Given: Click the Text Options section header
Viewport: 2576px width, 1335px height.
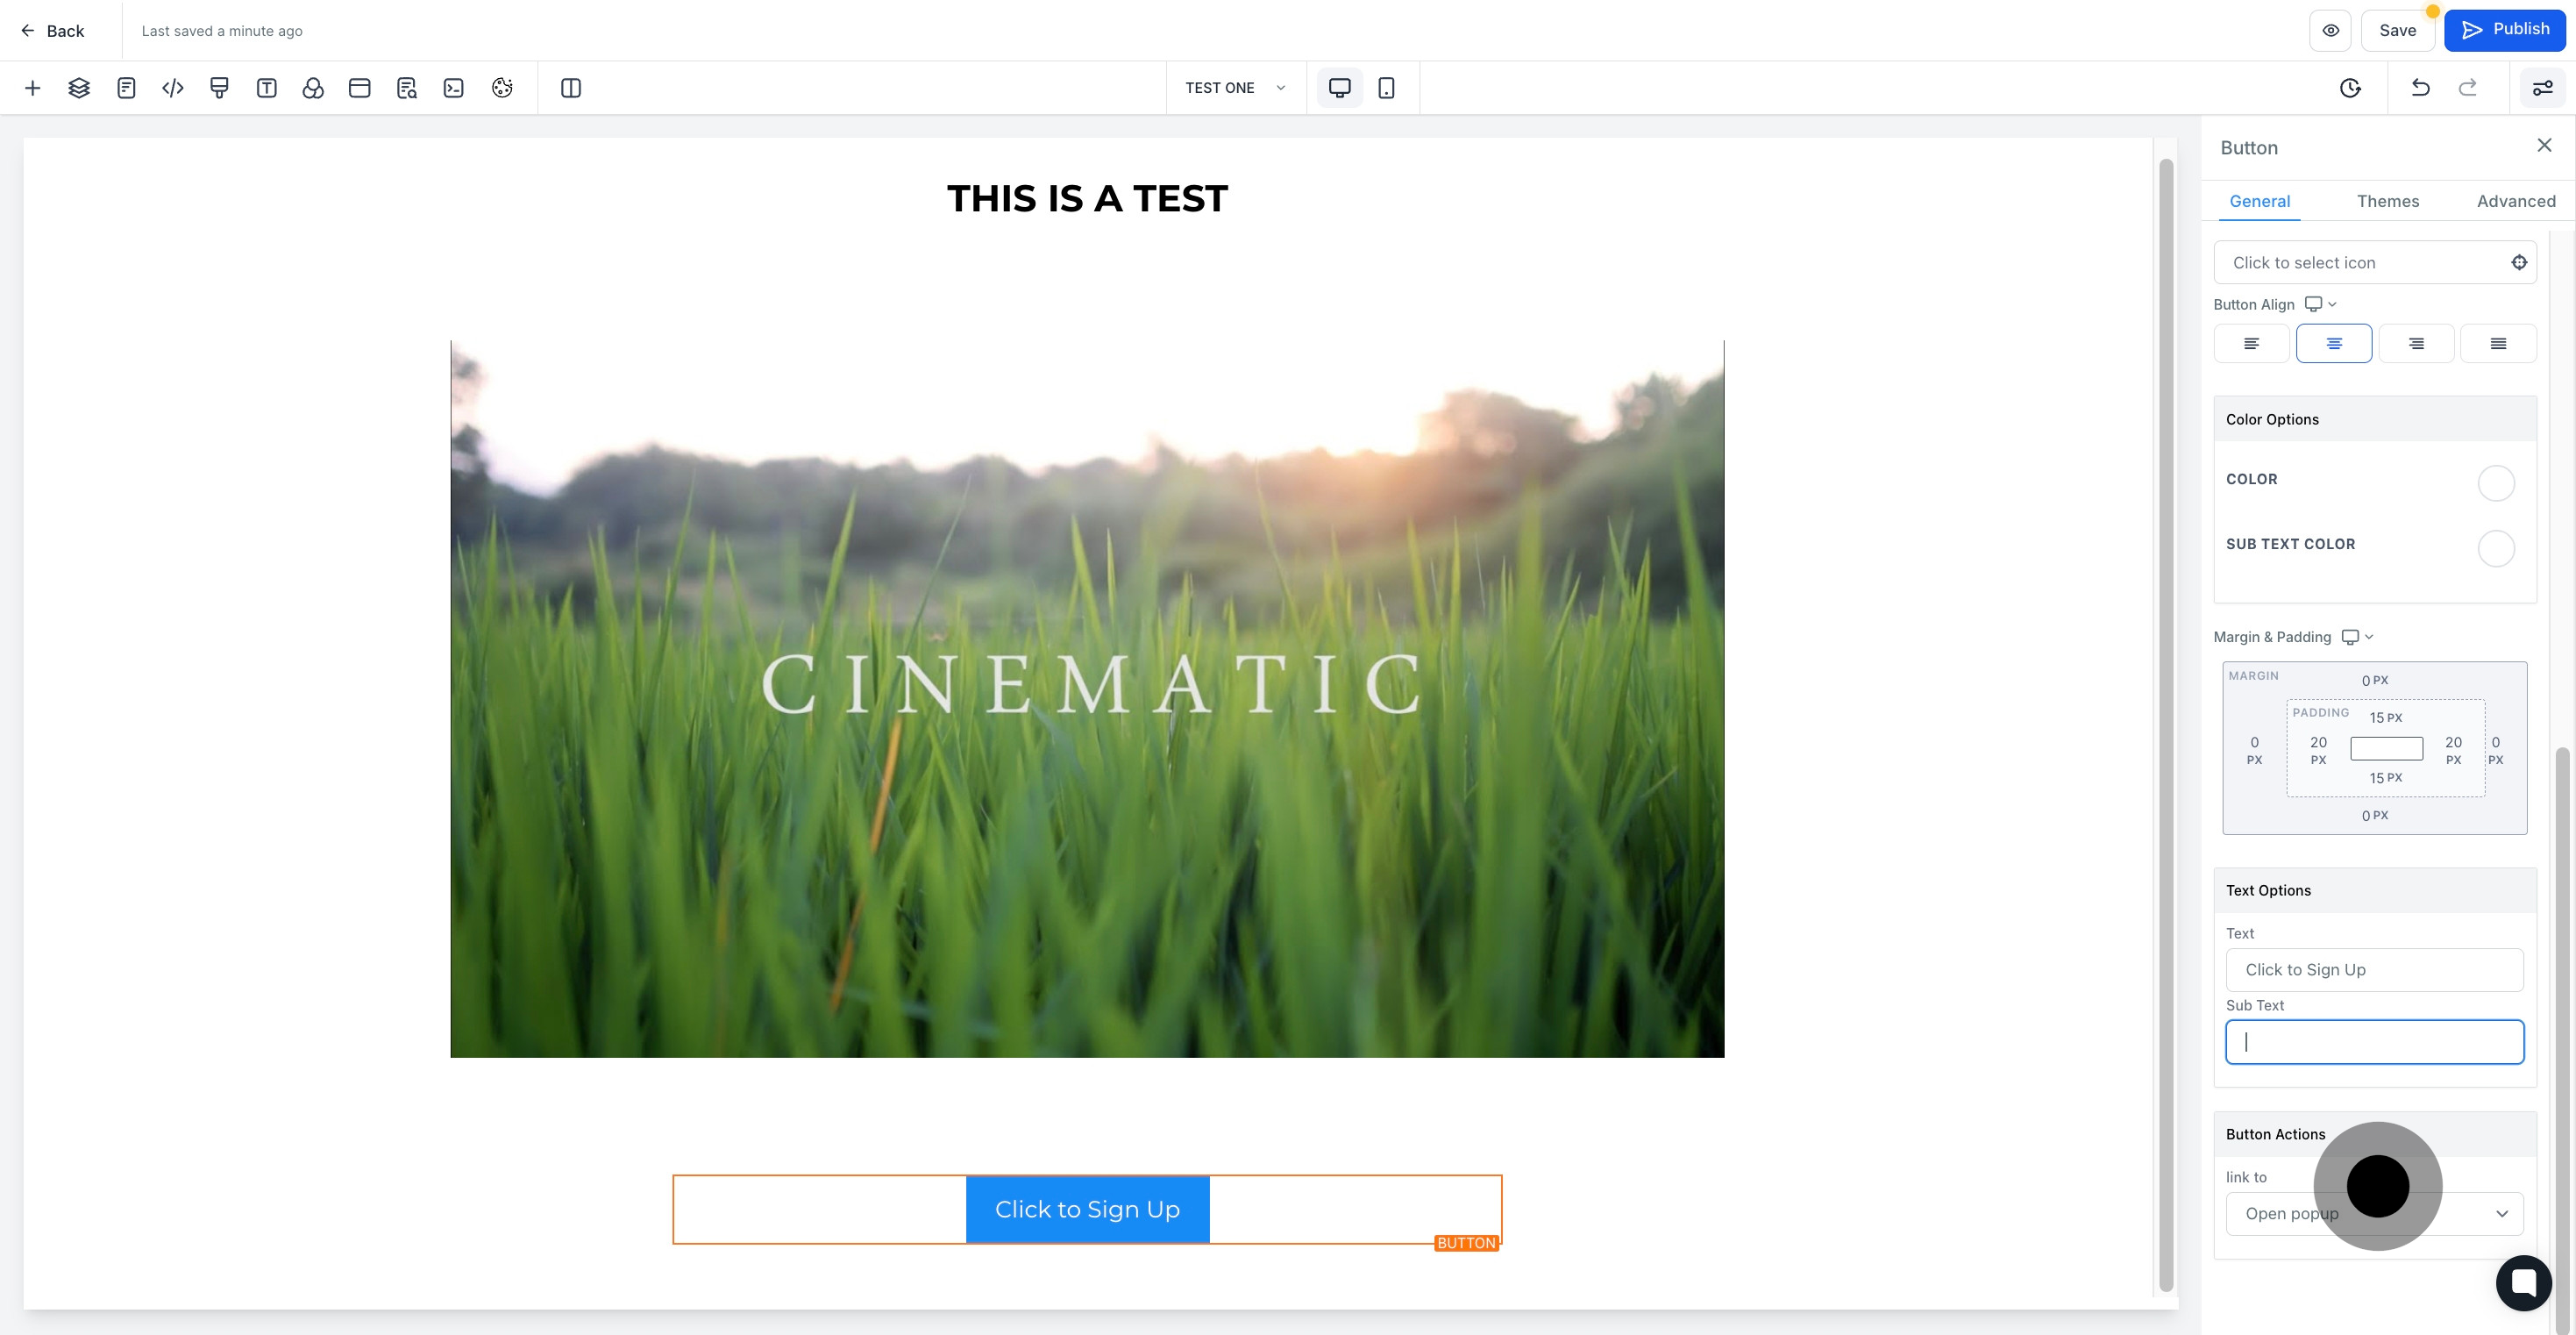Looking at the screenshot, I should point(2374,890).
